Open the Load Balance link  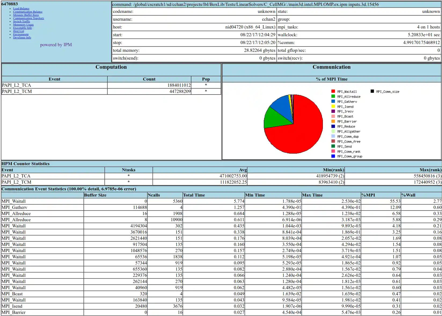tap(21, 9)
